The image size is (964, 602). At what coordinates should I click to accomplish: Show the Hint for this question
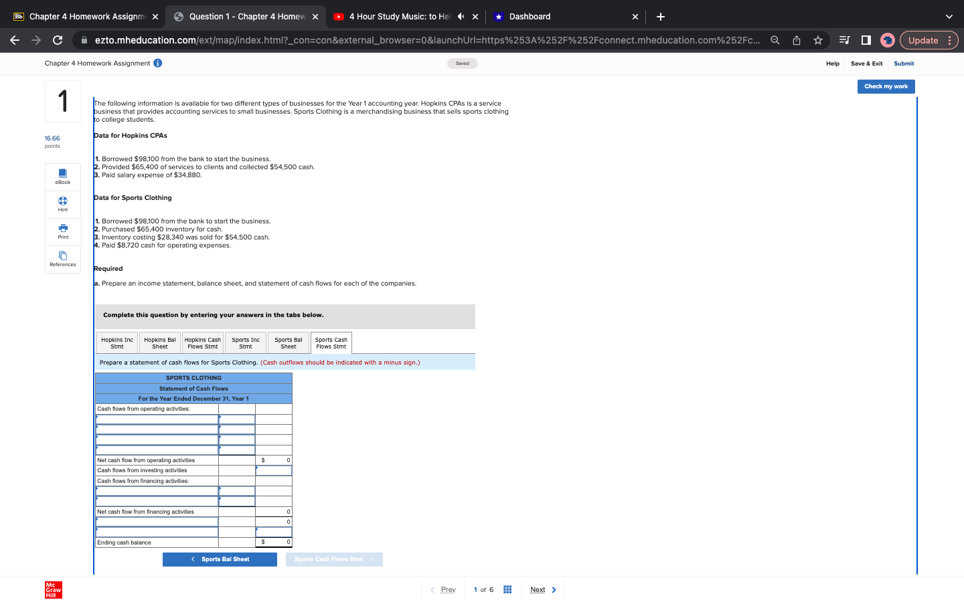63,204
